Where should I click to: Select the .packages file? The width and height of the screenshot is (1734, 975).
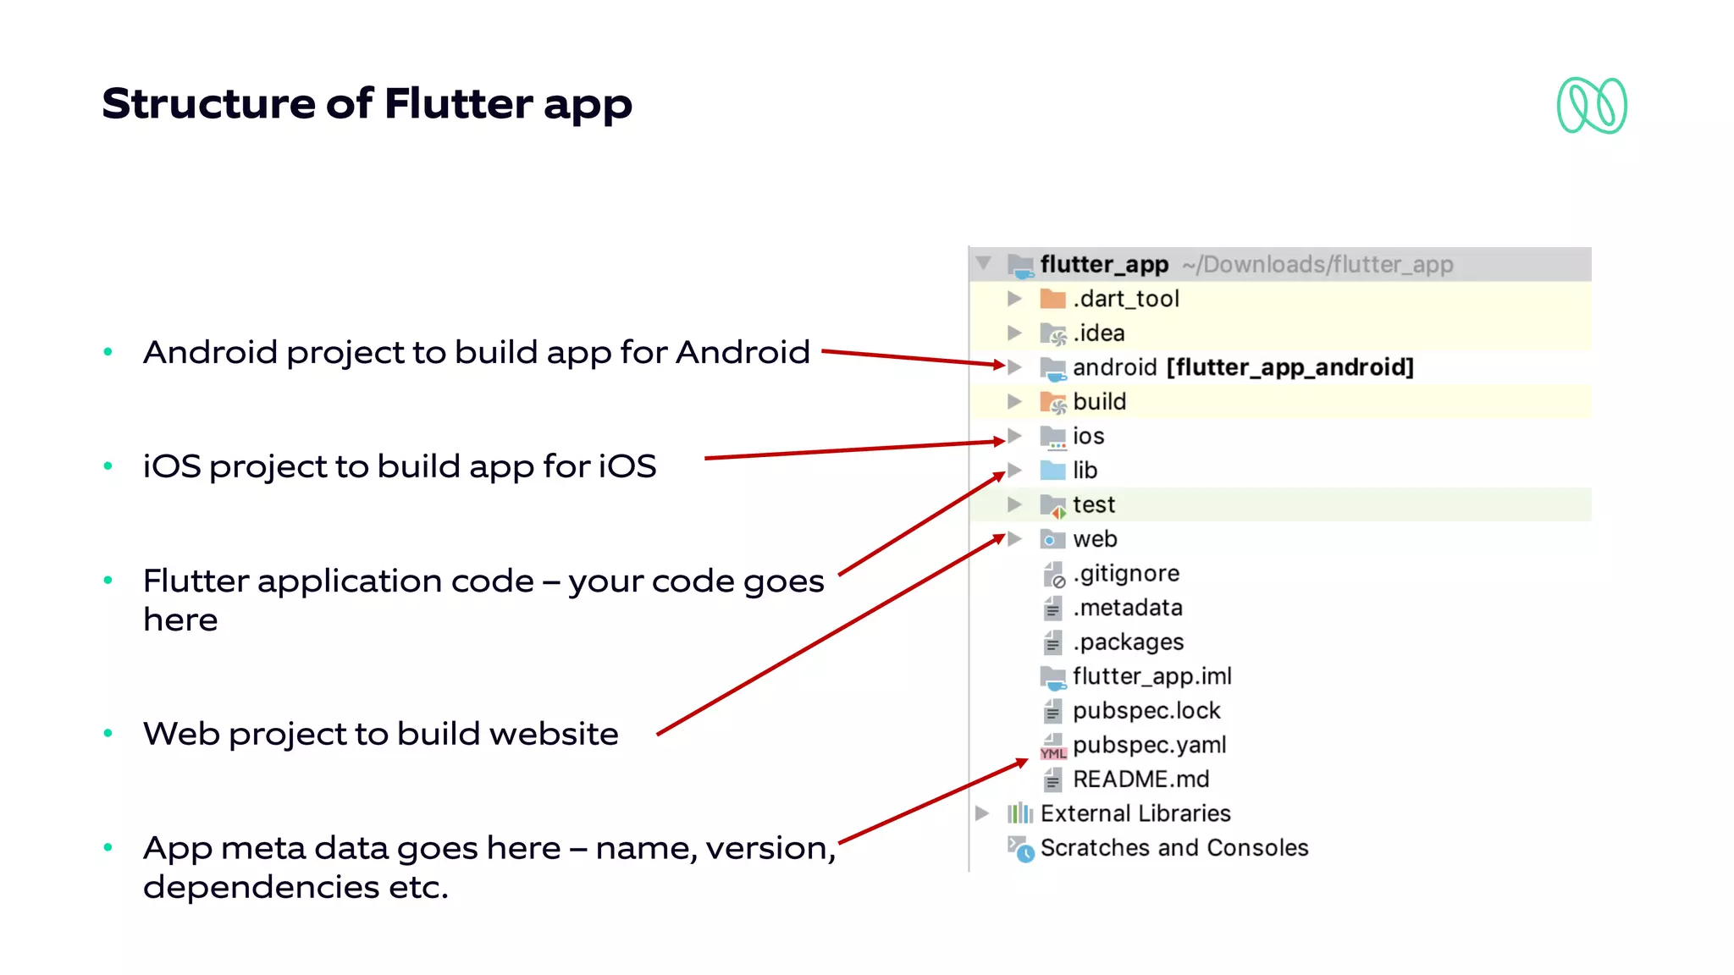(x=1128, y=642)
